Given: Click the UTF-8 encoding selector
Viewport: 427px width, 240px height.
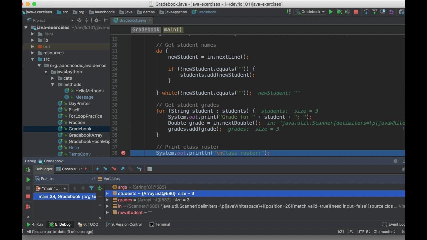Looking at the screenshot, I should pyautogui.click(x=364, y=232).
